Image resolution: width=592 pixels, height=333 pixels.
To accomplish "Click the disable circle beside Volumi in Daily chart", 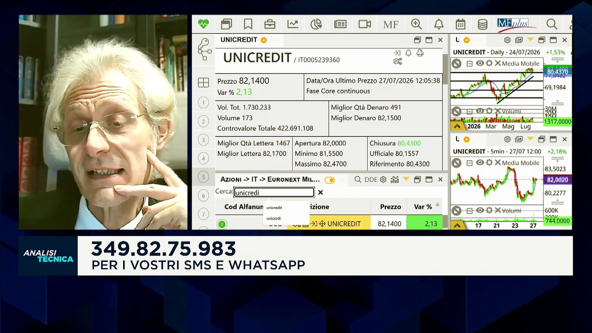I will pyautogui.click(x=456, y=111).
